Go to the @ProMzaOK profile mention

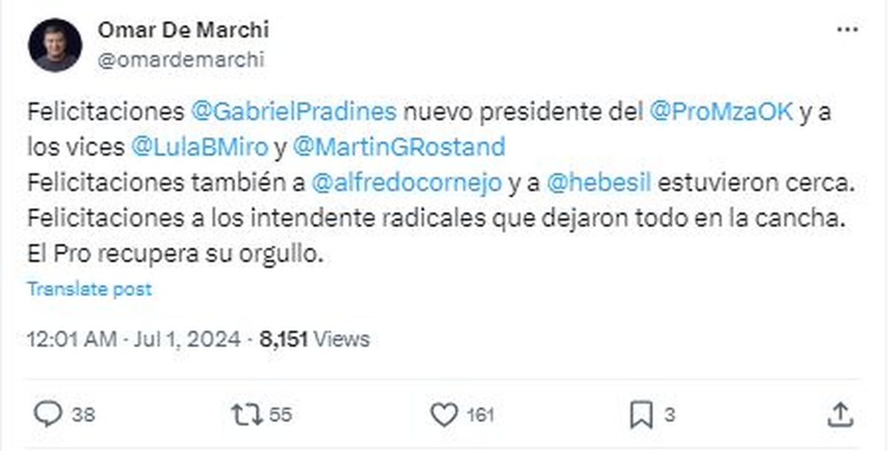point(722,113)
